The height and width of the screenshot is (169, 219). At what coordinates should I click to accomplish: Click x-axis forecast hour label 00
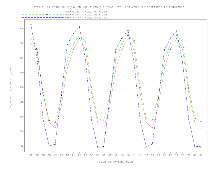(x=31, y=155)
